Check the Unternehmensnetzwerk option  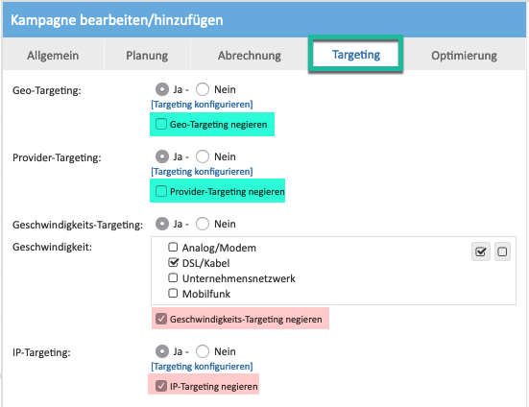coord(173,277)
